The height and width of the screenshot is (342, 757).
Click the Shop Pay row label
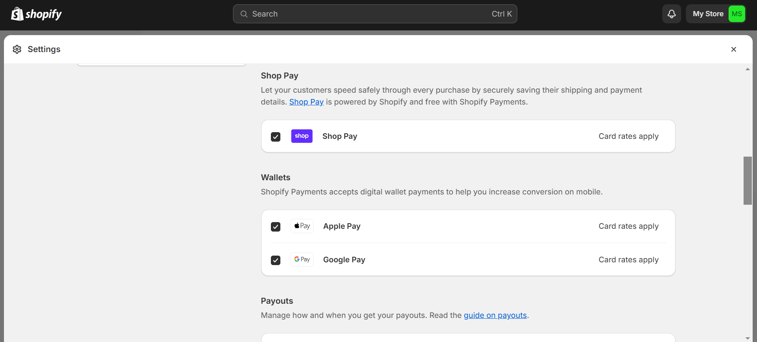[x=340, y=136]
